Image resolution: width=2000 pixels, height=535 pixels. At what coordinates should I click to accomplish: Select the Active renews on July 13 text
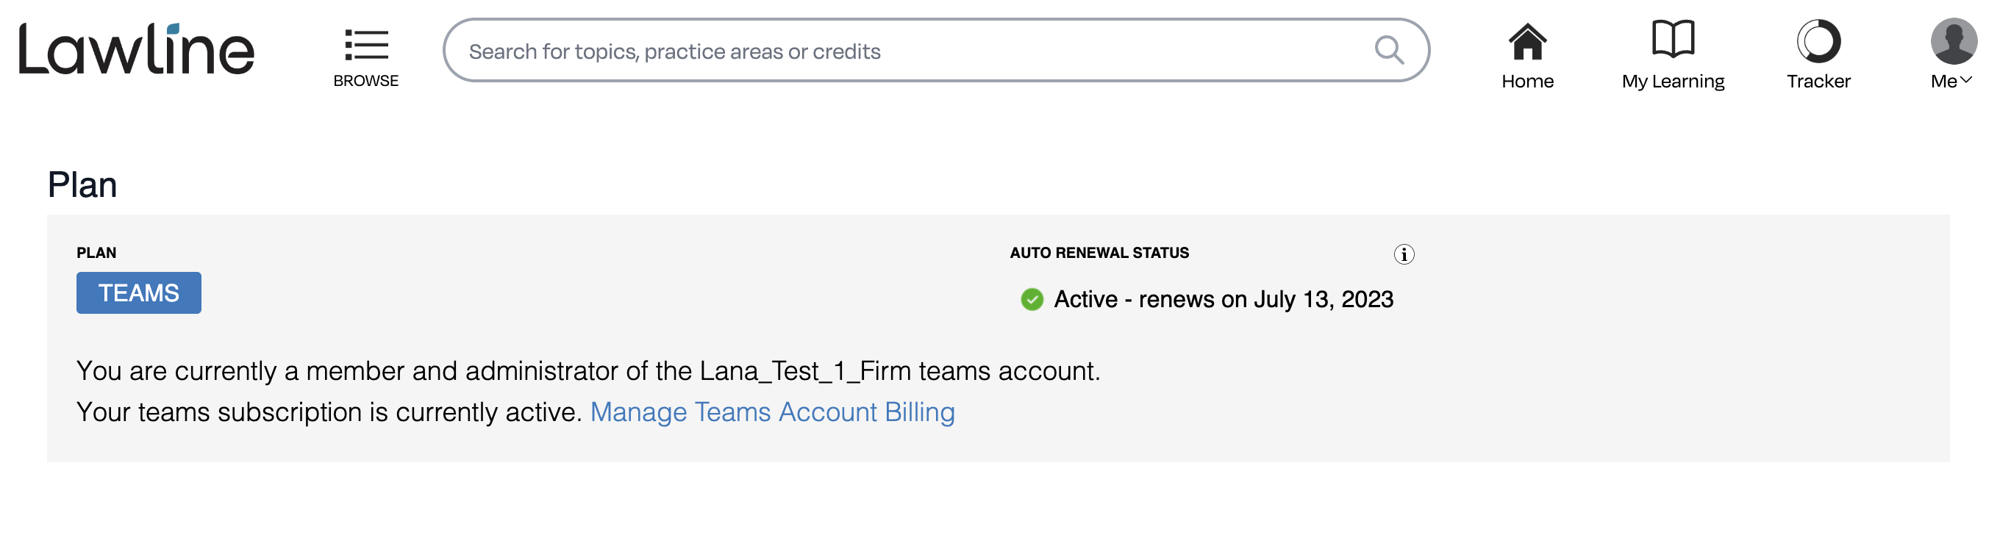[x=1224, y=300]
